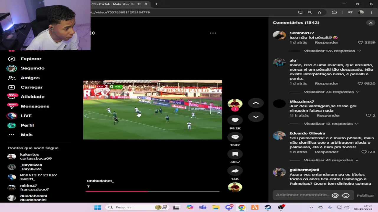Viewport: 378px width, 212px height.
Task: Open urubudabet_ creator name under video
Action: (x=100, y=181)
